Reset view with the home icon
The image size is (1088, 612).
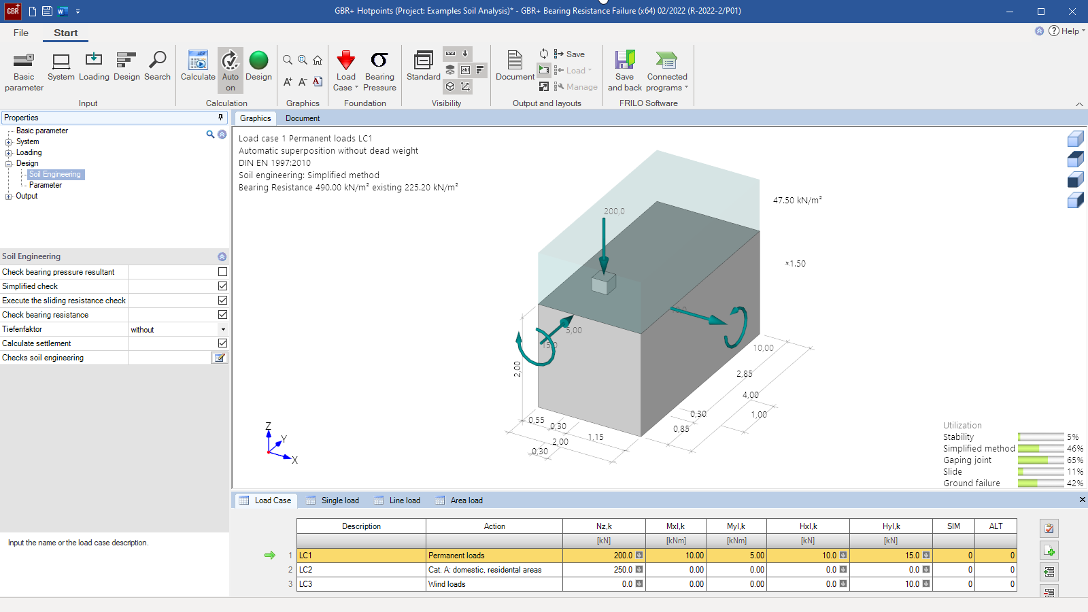318,60
